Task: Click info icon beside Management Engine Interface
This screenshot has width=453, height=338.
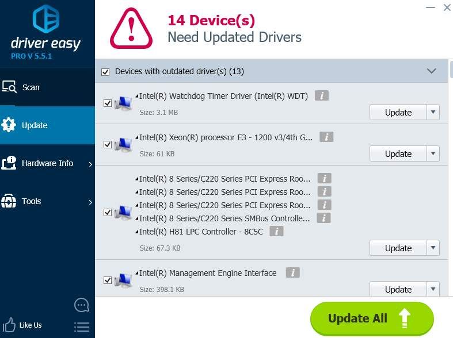Action: 292,273
